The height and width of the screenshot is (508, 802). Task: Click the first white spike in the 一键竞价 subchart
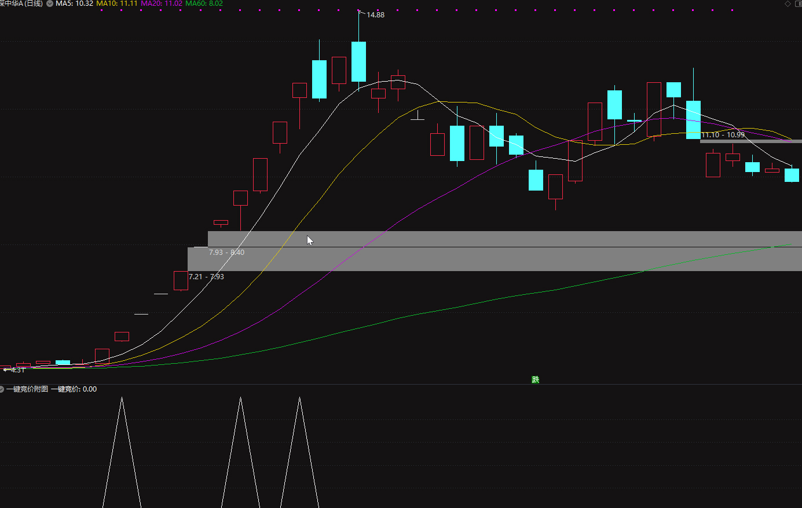coord(122,452)
